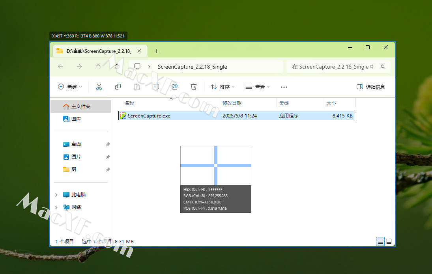Viewport: 432px width, 274px height.
Task: Maximize the File Explorer window
Action: click(368, 47)
